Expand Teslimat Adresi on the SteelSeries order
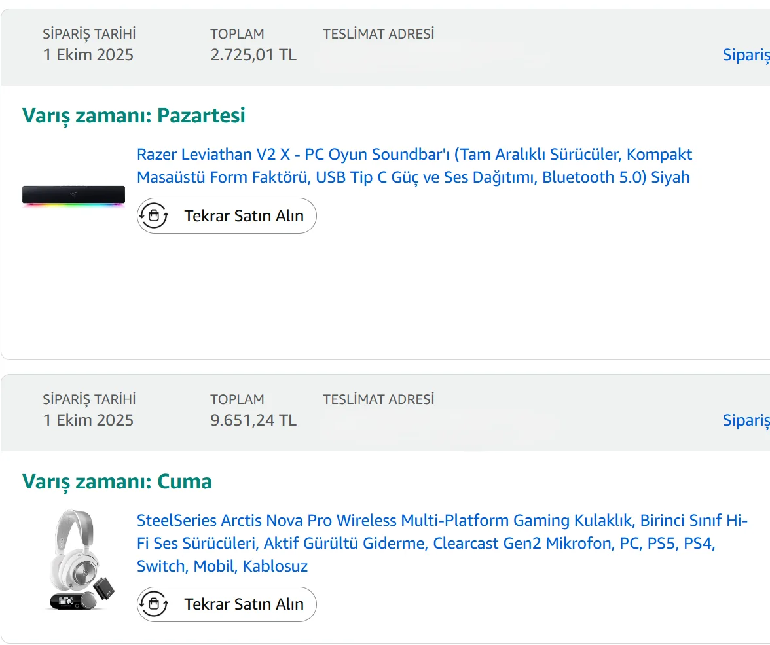This screenshot has height=645, width=770. coord(378,399)
